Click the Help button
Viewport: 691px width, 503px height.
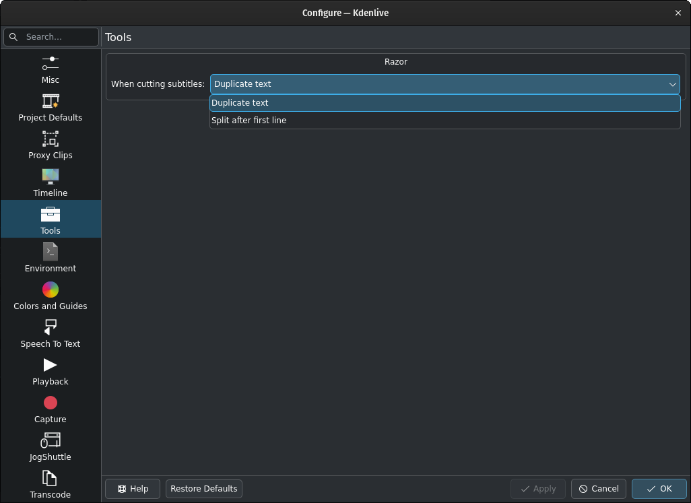pos(133,489)
